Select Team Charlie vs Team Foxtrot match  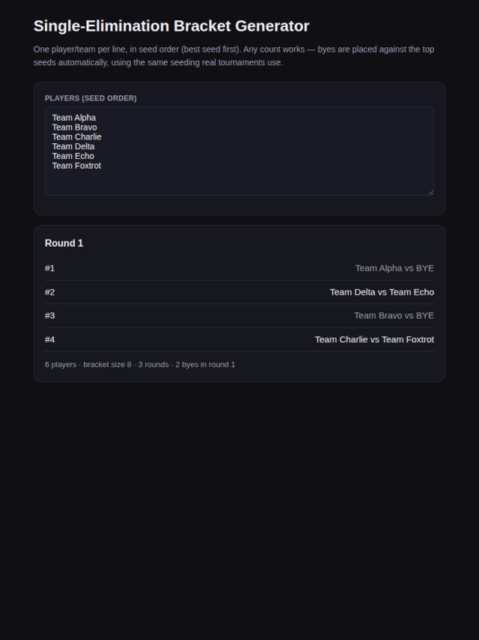[239, 339]
